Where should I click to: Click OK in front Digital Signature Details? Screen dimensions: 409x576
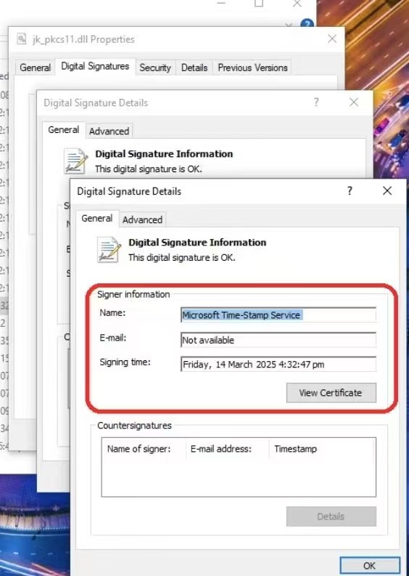(x=369, y=566)
